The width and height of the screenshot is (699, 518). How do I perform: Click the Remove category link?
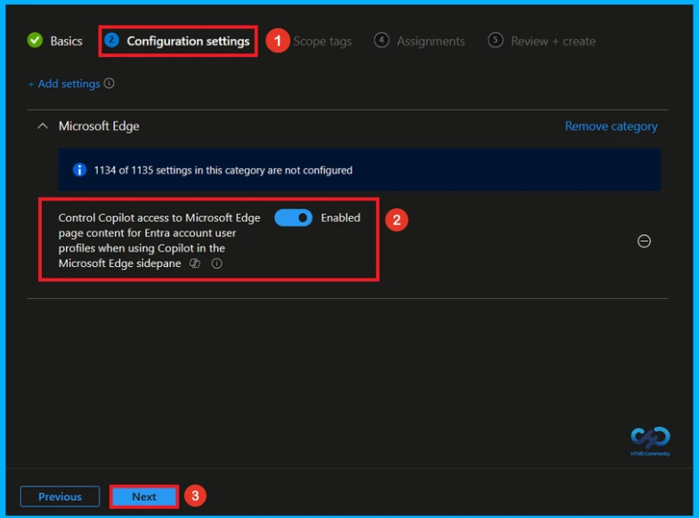(611, 126)
